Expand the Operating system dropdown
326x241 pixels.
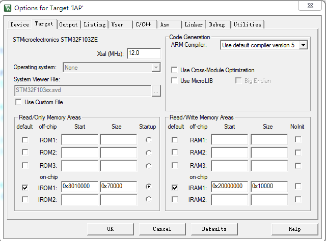coord(156,68)
